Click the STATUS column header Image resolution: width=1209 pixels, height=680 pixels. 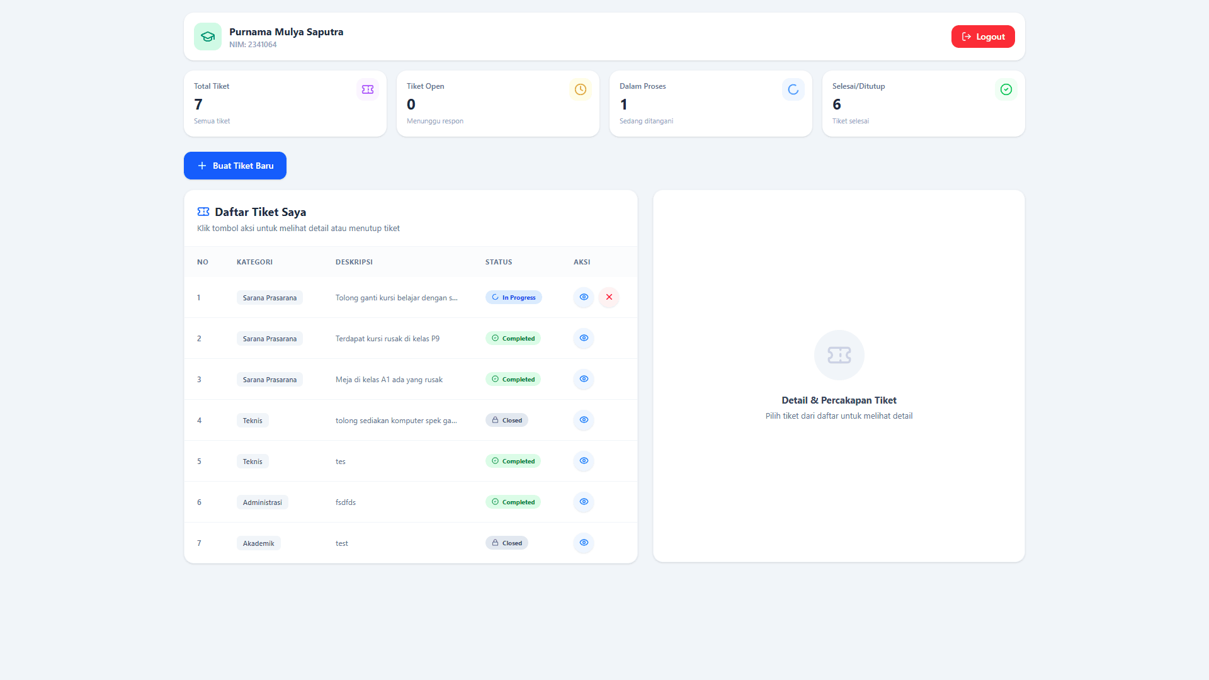499,262
